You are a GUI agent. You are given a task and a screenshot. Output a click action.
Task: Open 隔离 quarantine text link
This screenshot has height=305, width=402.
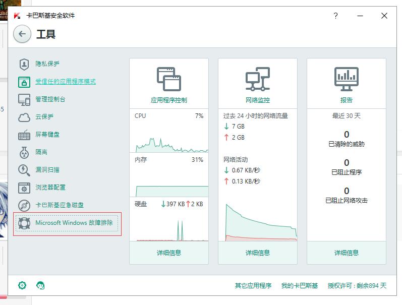41,152
